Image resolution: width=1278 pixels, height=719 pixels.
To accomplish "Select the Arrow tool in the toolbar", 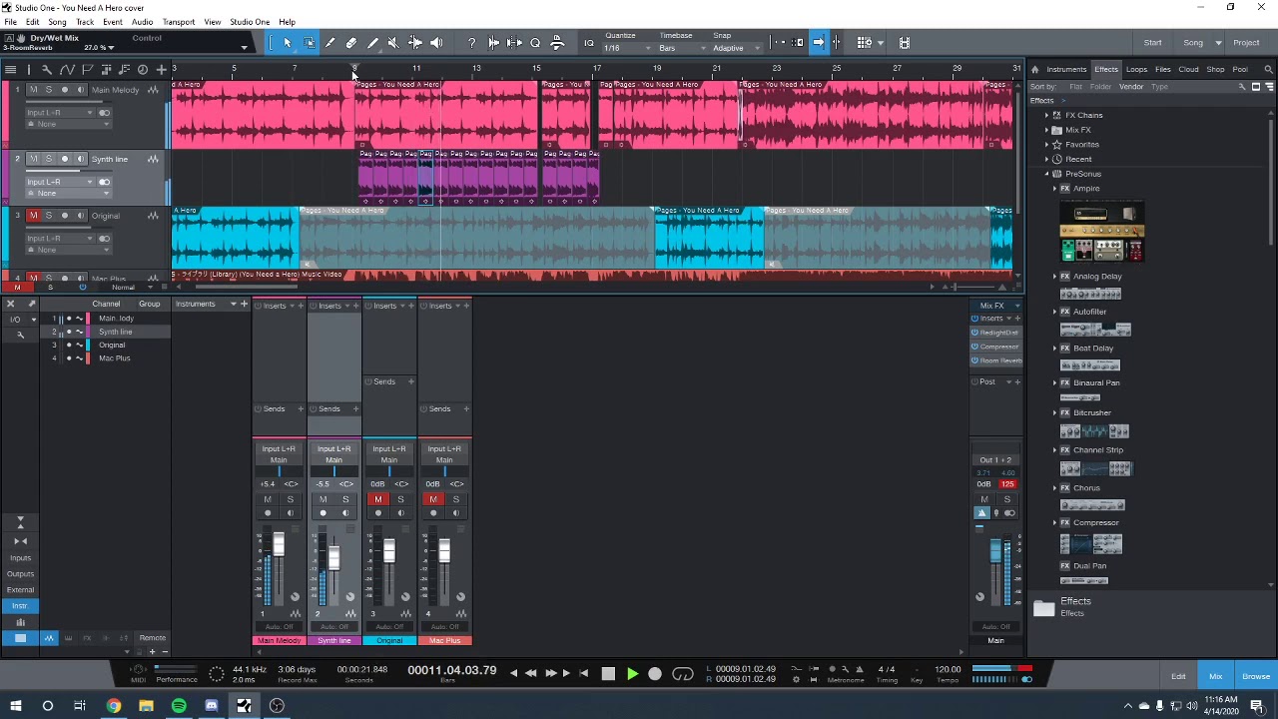I will point(287,43).
